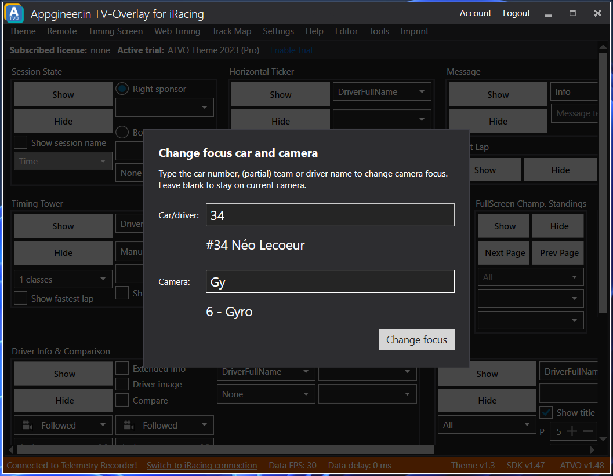Click the horizontal scrollbar thumb
The image size is (613, 476).
(x=225, y=450)
